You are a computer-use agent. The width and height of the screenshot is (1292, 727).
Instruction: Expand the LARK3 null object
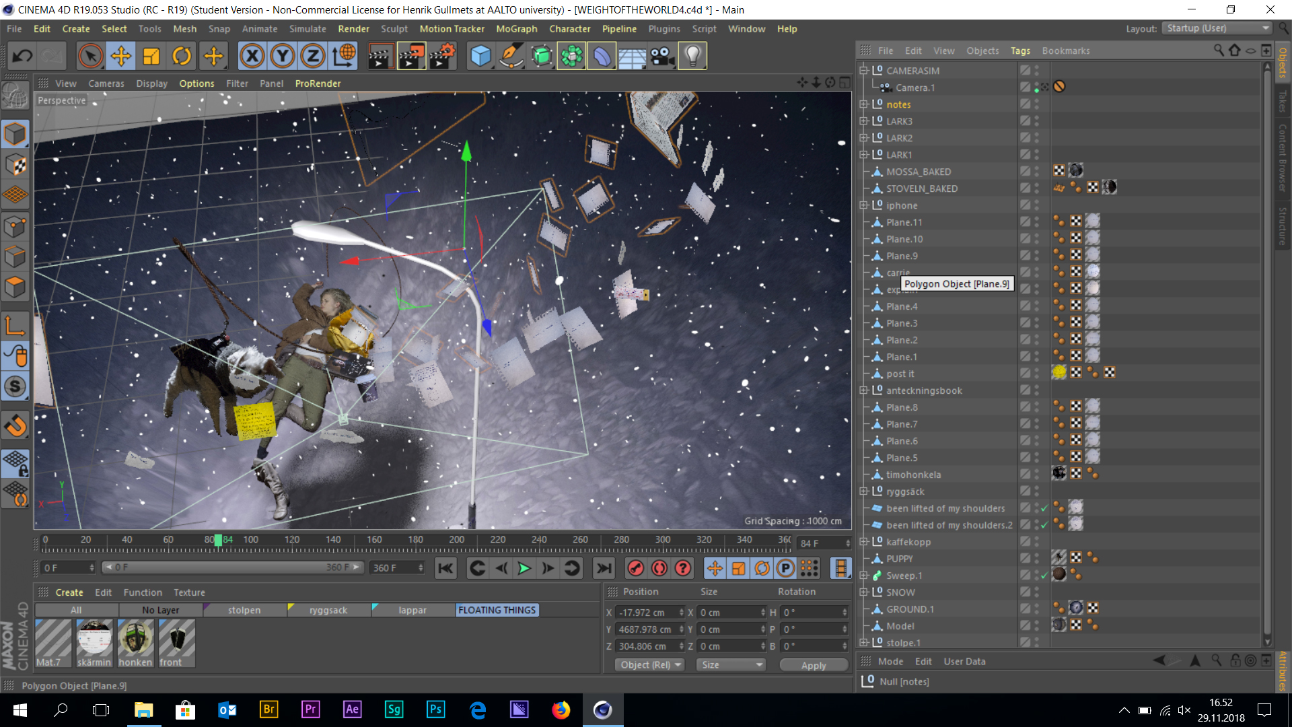point(863,121)
